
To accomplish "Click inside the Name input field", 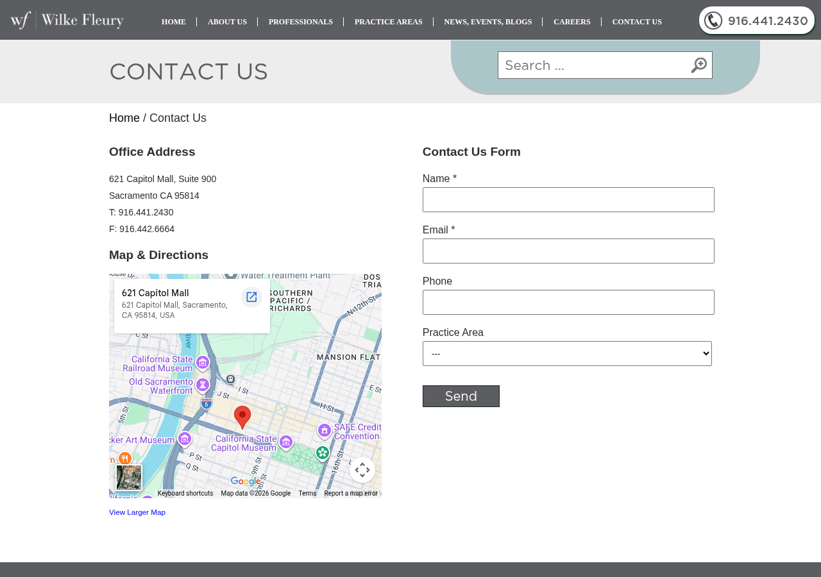I will point(568,198).
